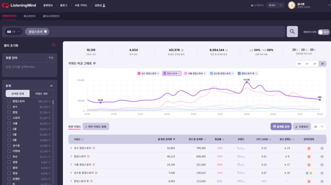Click the 검색량 요약 button

pyautogui.click(x=281, y=126)
